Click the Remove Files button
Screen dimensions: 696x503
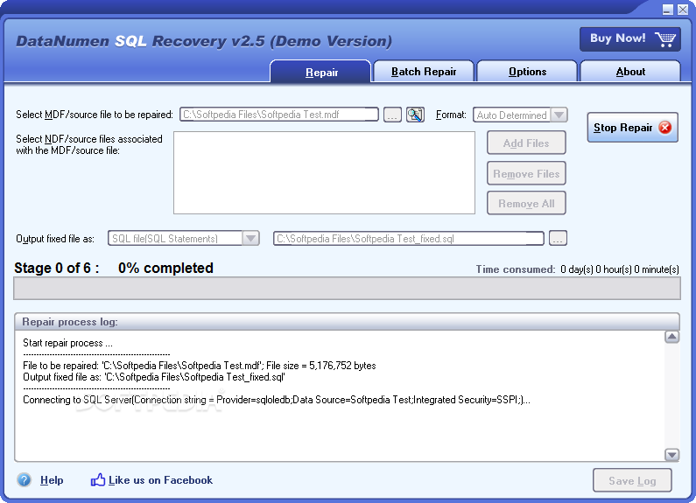[526, 173]
